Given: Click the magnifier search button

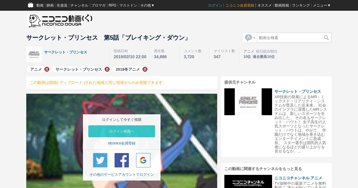Looking at the screenshot, I should (326, 38).
